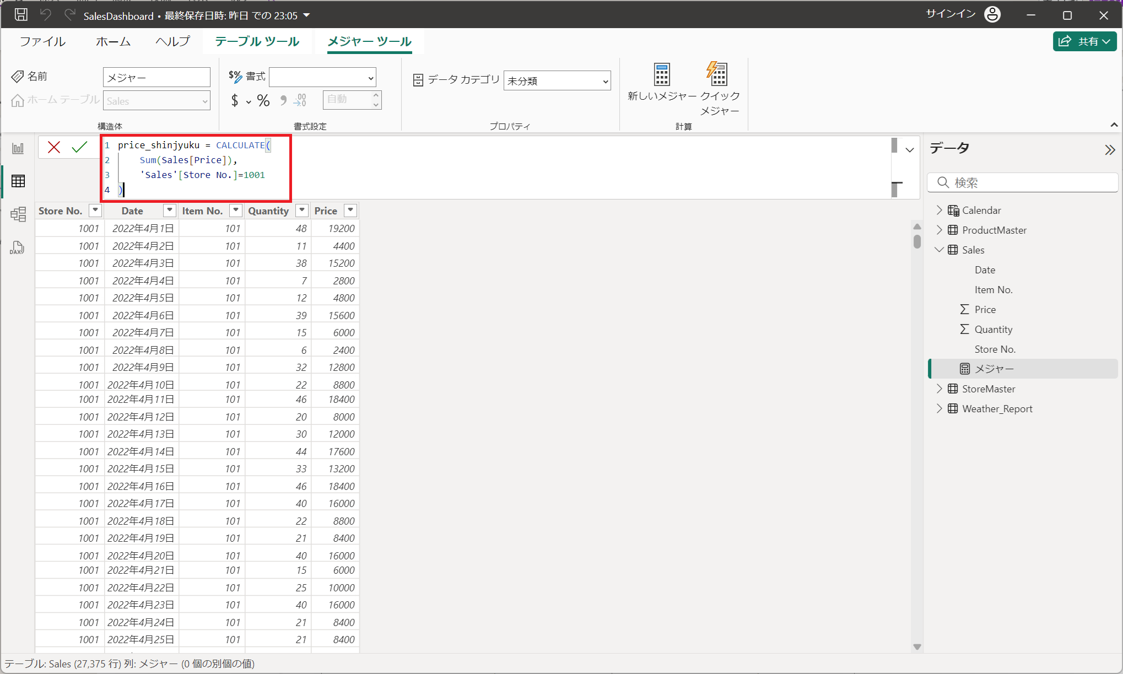Click the Sign in link
The image size is (1123, 674).
(951, 14)
